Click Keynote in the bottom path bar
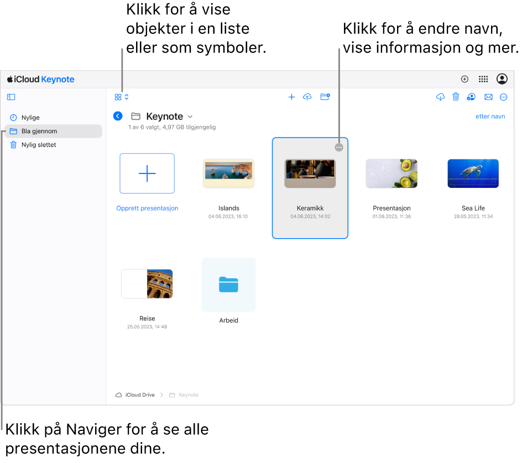 184,395
